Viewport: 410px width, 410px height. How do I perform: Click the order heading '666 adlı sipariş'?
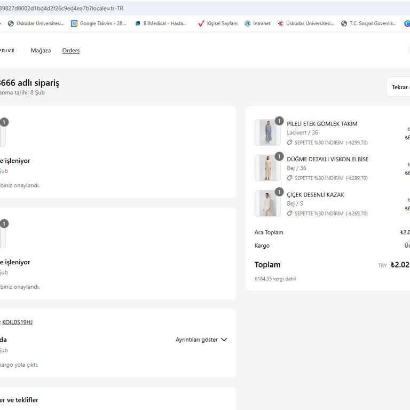[29, 83]
